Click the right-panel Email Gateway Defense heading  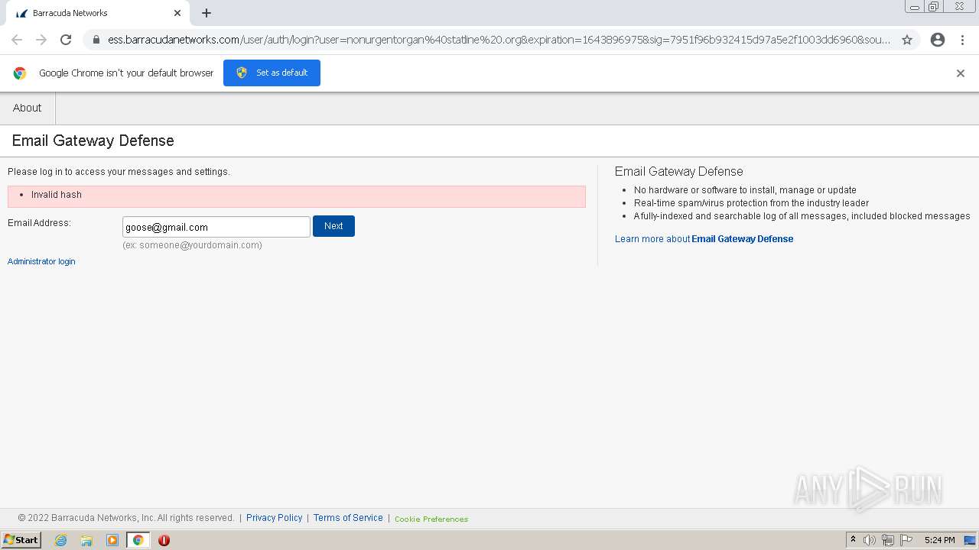679,172
